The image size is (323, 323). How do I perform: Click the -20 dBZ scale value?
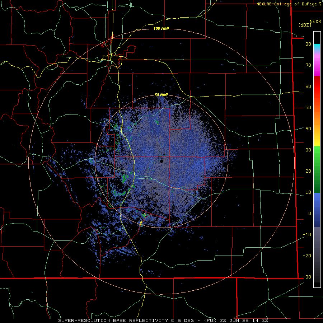pyautogui.click(x=307, y=256)
